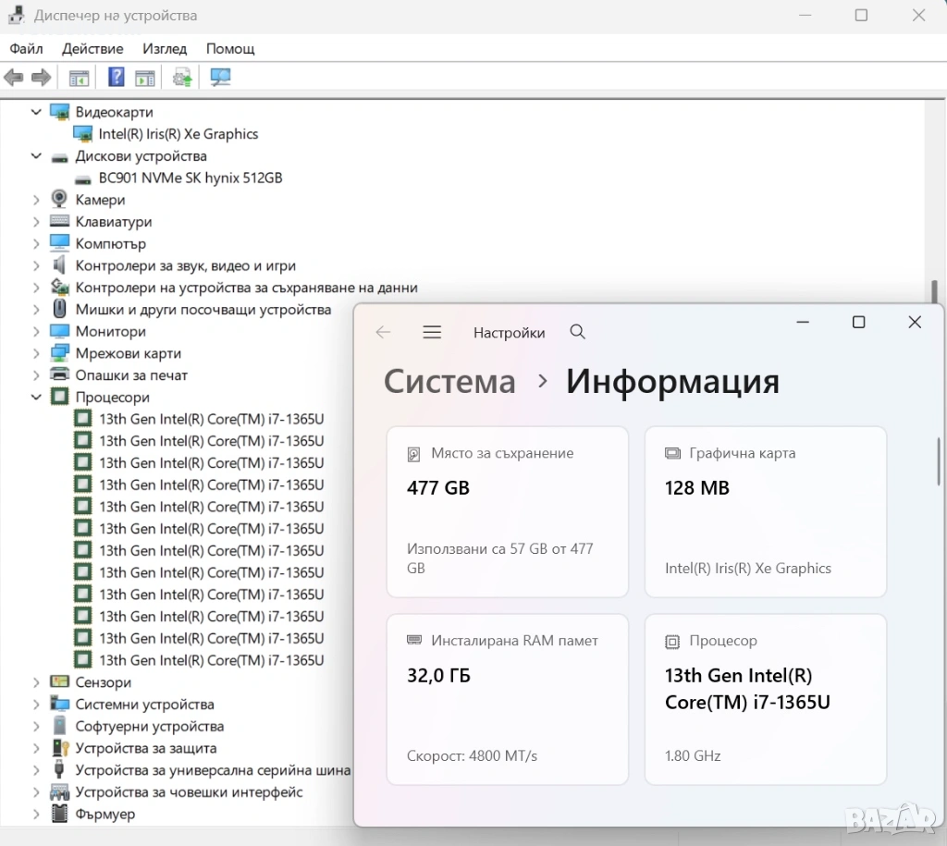
Task: Open the Файл menu
Action: pyautogui.click(x=27, y=48)
